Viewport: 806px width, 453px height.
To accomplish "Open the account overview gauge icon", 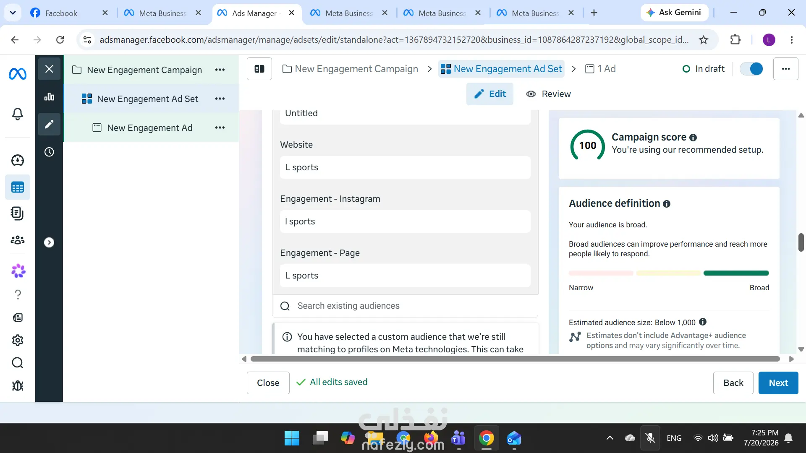I will pyautogui.click(x=18, y=160).
